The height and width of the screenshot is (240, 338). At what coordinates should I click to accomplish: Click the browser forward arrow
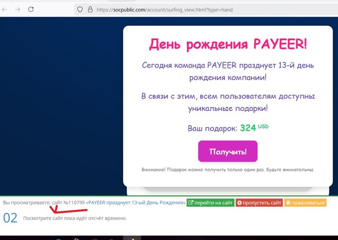(17, 9)
